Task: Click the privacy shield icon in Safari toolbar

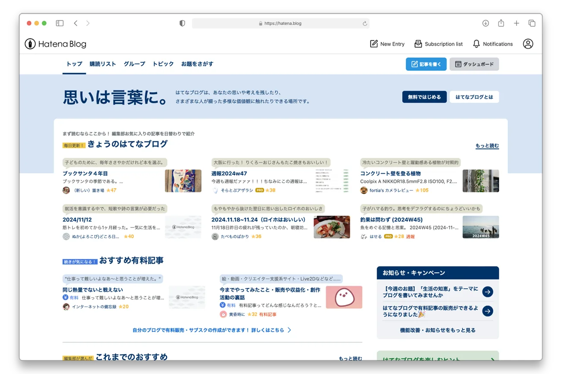Action: click(182, 23)
